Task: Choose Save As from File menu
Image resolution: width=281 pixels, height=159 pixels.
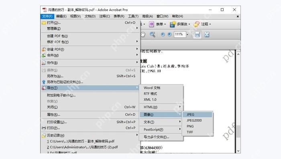Action: coord(90,76)
